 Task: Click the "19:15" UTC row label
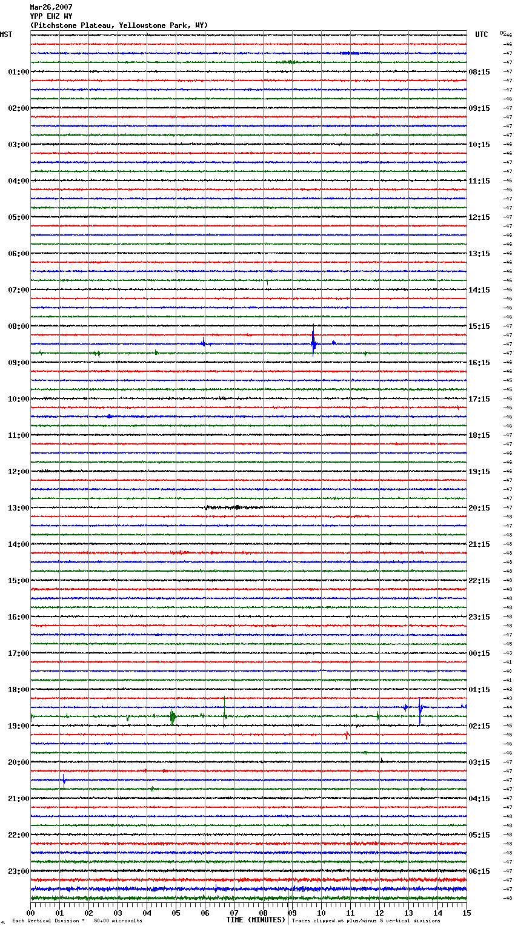click(x=479, y=472)
